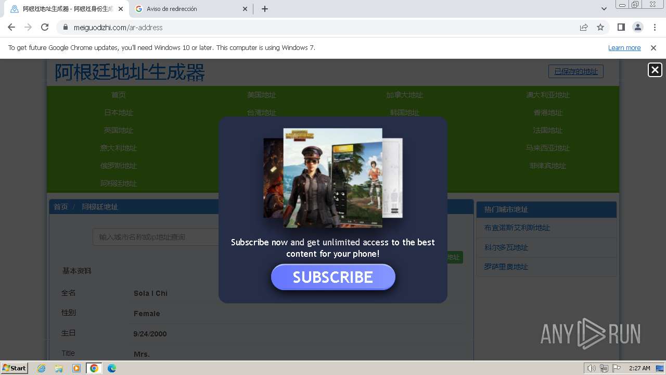
Task: Open 加拿大地址 in the nav menu
Action: point(405,95)
